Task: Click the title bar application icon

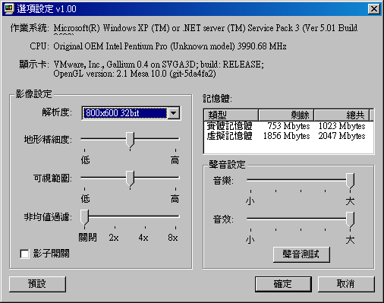Action: click(x=9, y=9)
